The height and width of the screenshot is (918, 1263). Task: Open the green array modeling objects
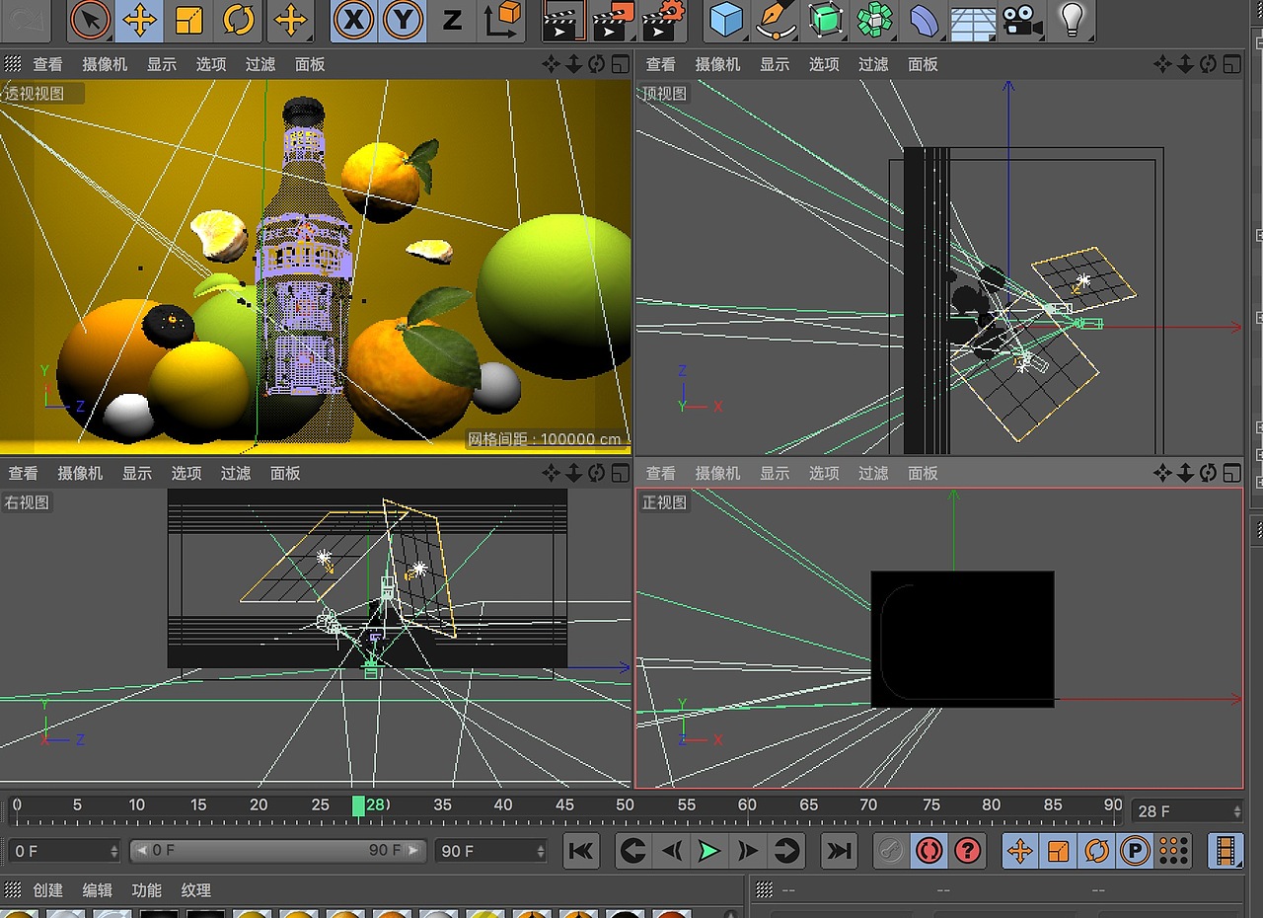(x=874, y=20)
